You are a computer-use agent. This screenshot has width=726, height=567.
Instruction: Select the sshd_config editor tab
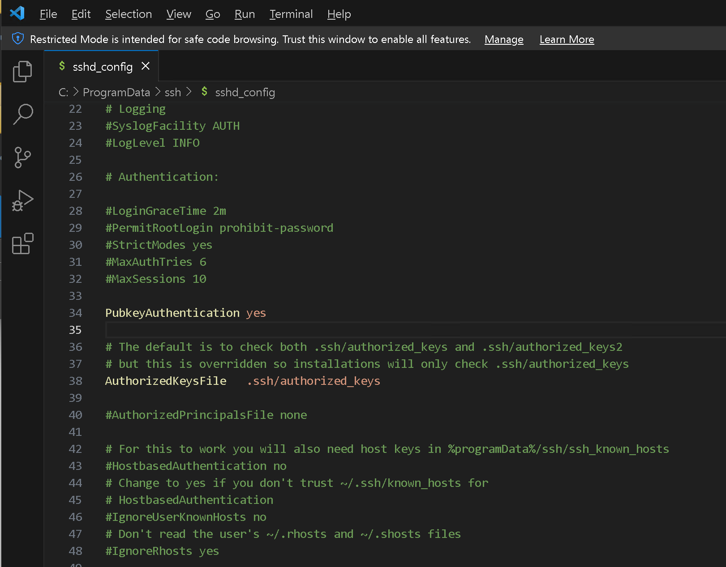point(102,67)
